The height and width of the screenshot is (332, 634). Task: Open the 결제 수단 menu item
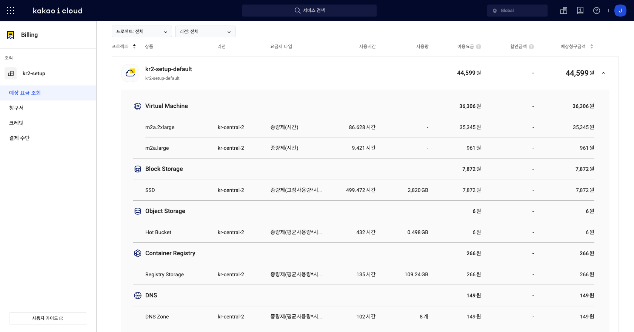48,138
